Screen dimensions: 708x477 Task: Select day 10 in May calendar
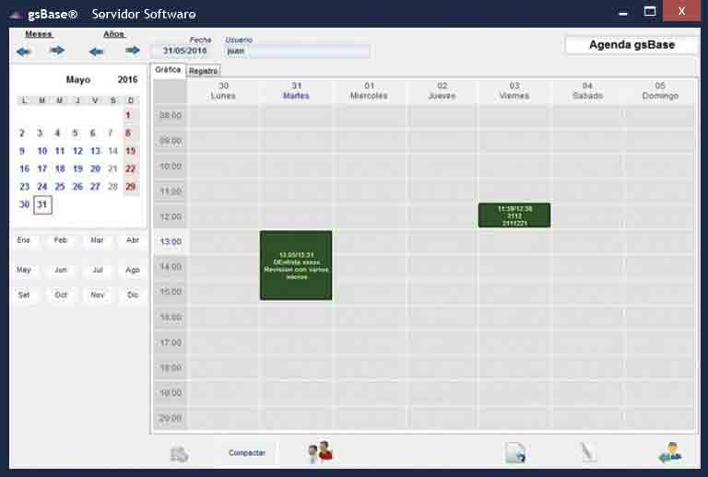click(x=42, y=151)
